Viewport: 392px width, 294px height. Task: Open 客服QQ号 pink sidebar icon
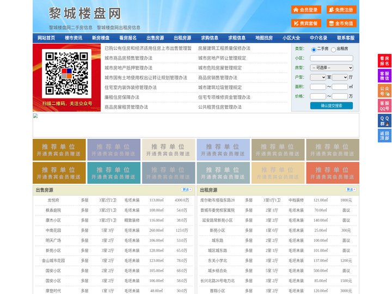tap(384, 106)
